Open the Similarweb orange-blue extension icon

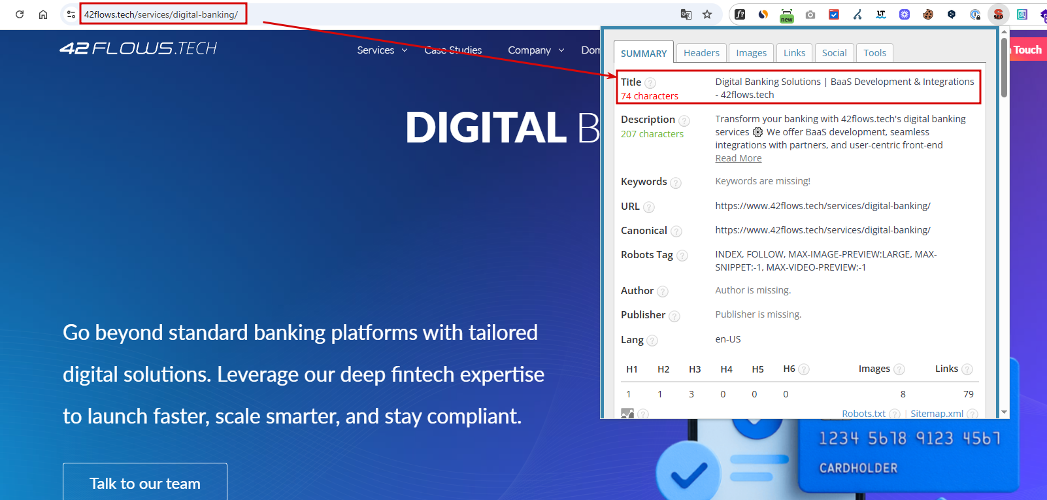763,14
